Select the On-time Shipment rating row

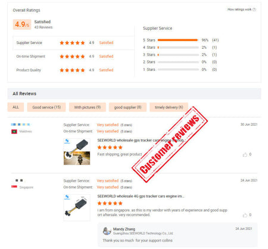(x=73, y=57)
